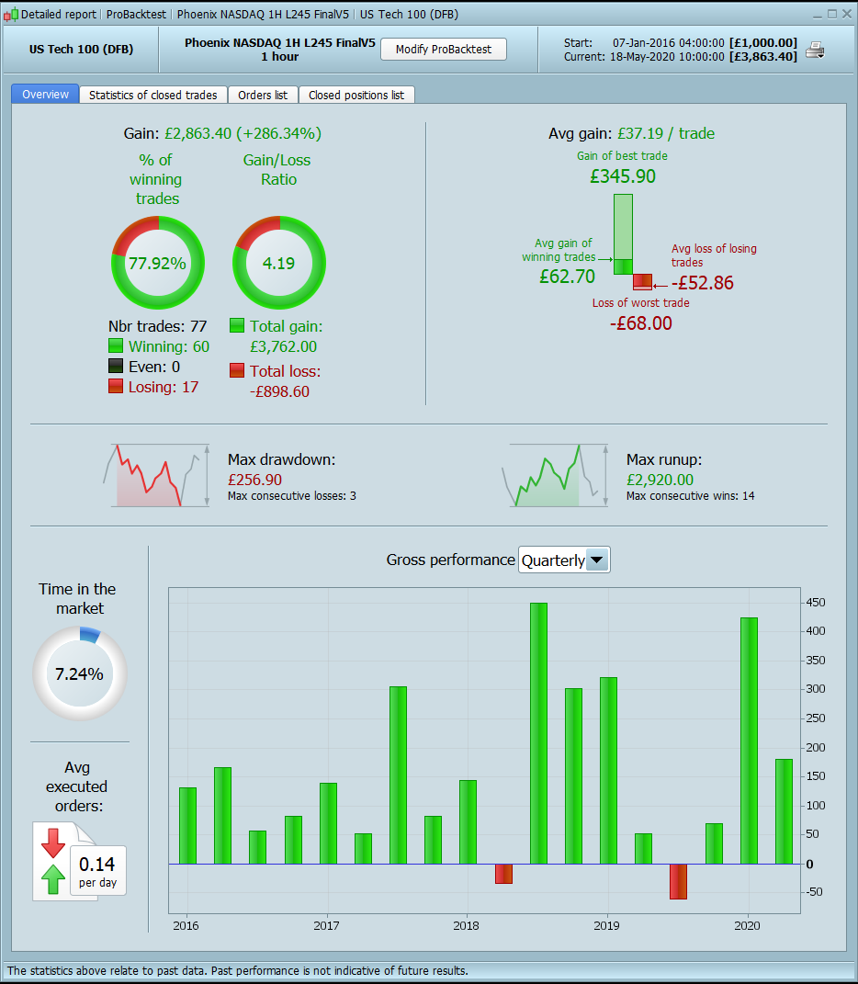Click the 4.19 gain/loss ratio donut
858x984 pixels.
tap(278, 263)
